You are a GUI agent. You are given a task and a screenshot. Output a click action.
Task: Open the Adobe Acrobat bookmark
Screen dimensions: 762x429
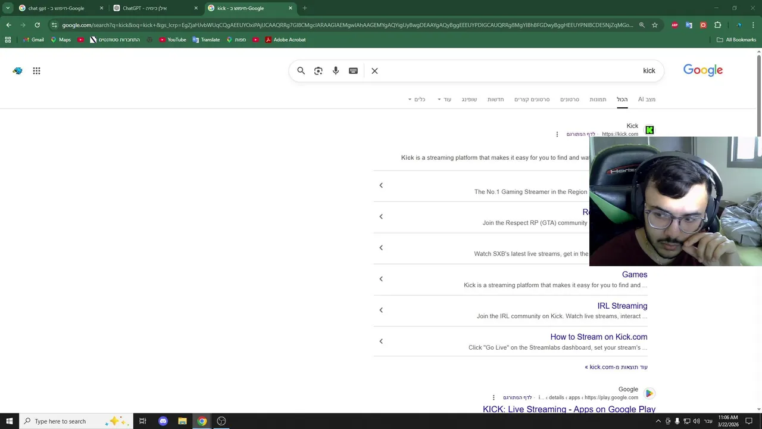pyautogui.click(x=285, y=40)
